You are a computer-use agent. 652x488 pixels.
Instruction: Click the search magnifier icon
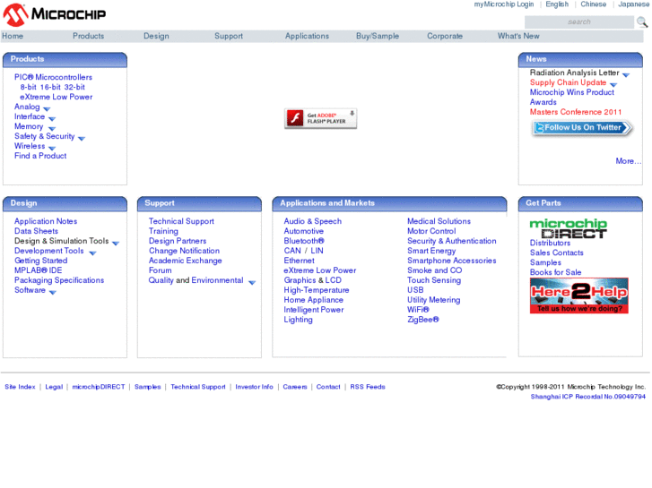642,21
